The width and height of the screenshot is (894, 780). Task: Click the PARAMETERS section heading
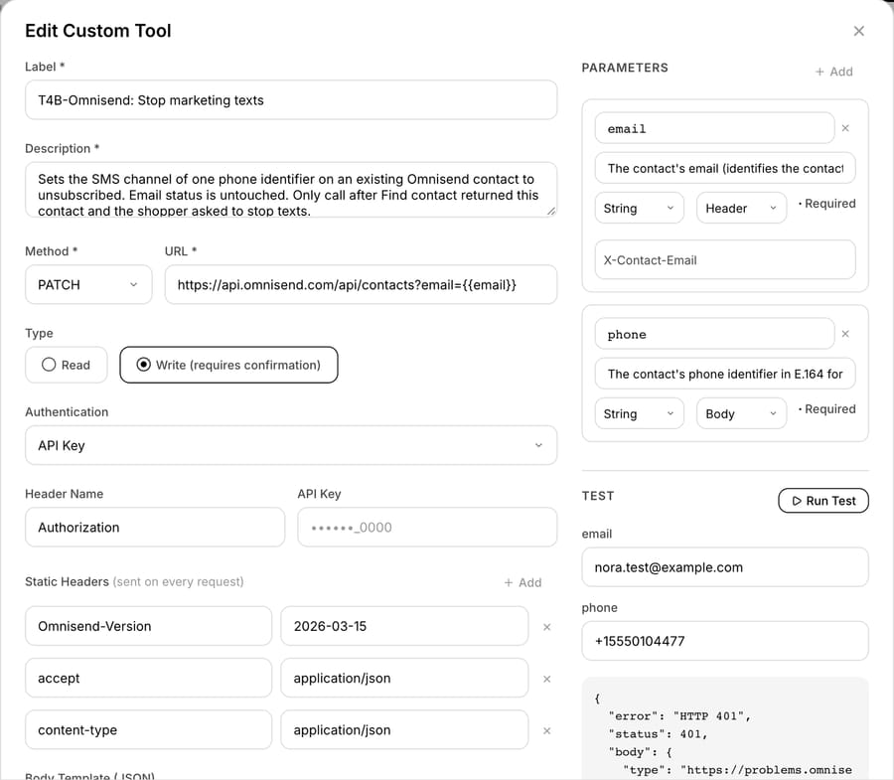coord(625,68)
